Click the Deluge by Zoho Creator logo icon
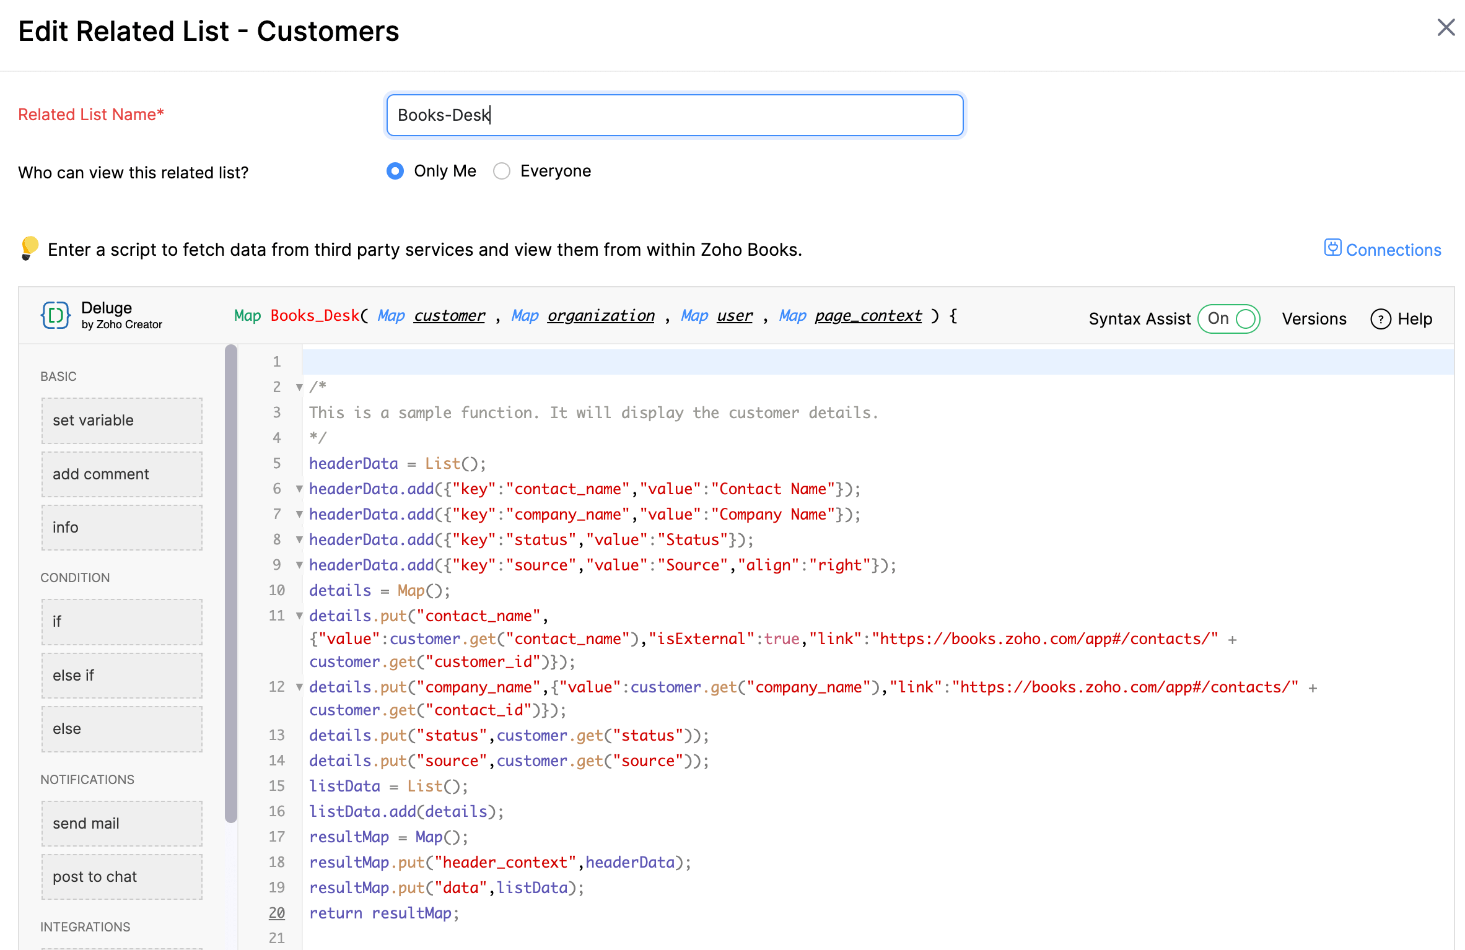1465x950 pixels. click(x=56, y=315)
